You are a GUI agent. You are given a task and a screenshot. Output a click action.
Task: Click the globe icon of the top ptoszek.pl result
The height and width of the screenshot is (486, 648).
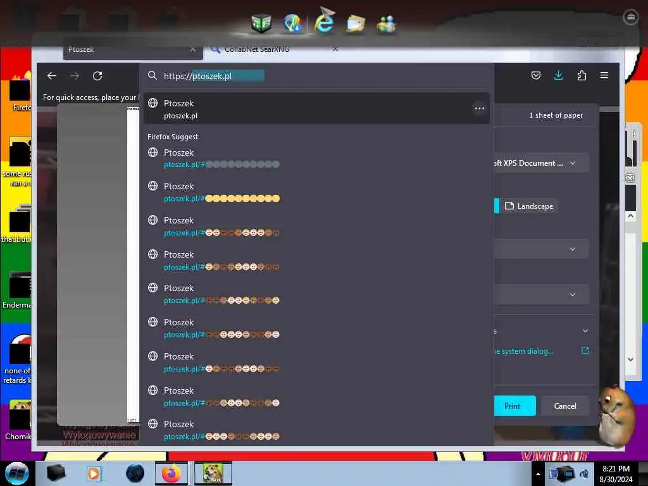click(x=153, y=103)
